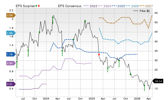Image resolution: width=168 pixels, height=100 pixels.
Task: Click the 2025 label on the time axis
Action: pos(92,98)
